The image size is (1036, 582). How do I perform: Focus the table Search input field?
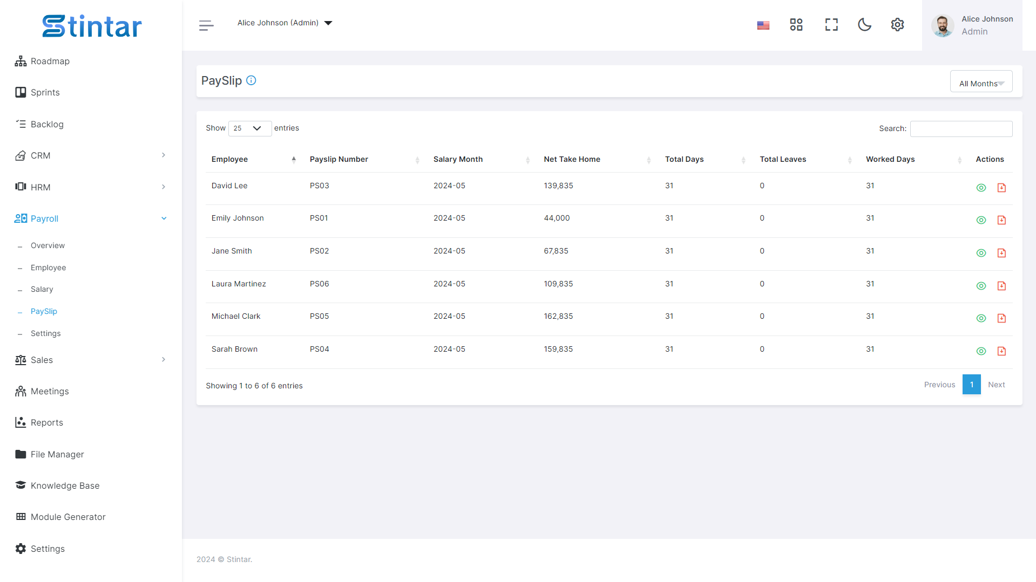(x=961, y=128)
